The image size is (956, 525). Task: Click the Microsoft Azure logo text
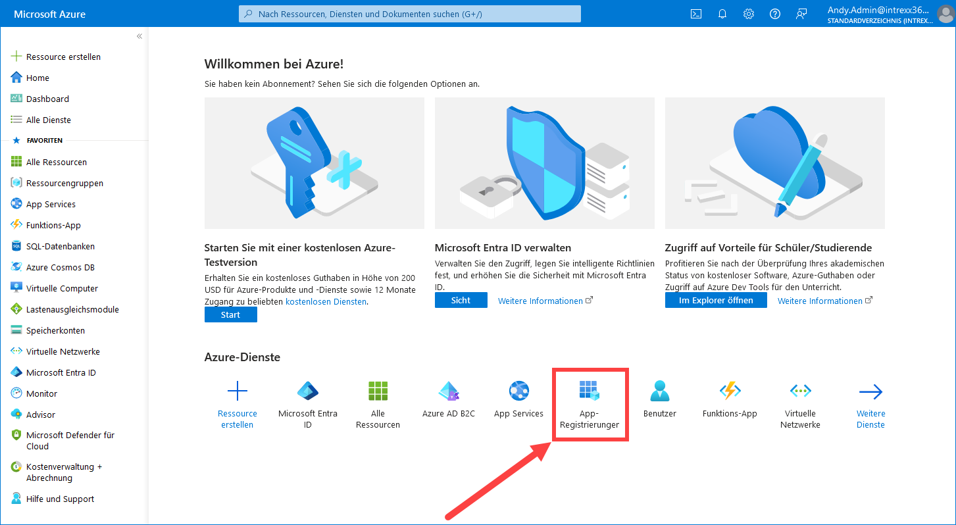[49, 14]
